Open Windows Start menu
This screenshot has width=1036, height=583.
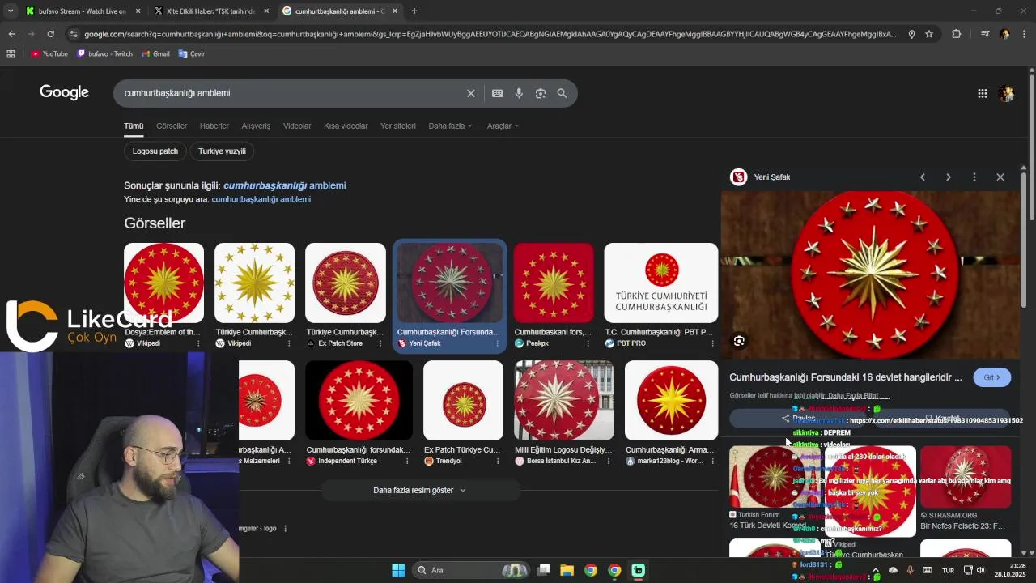[x=398, y=570]
